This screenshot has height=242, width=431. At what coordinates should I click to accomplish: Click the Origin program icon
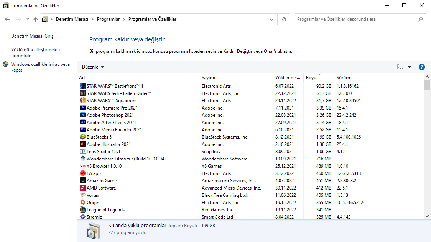(x=82, y=202)
